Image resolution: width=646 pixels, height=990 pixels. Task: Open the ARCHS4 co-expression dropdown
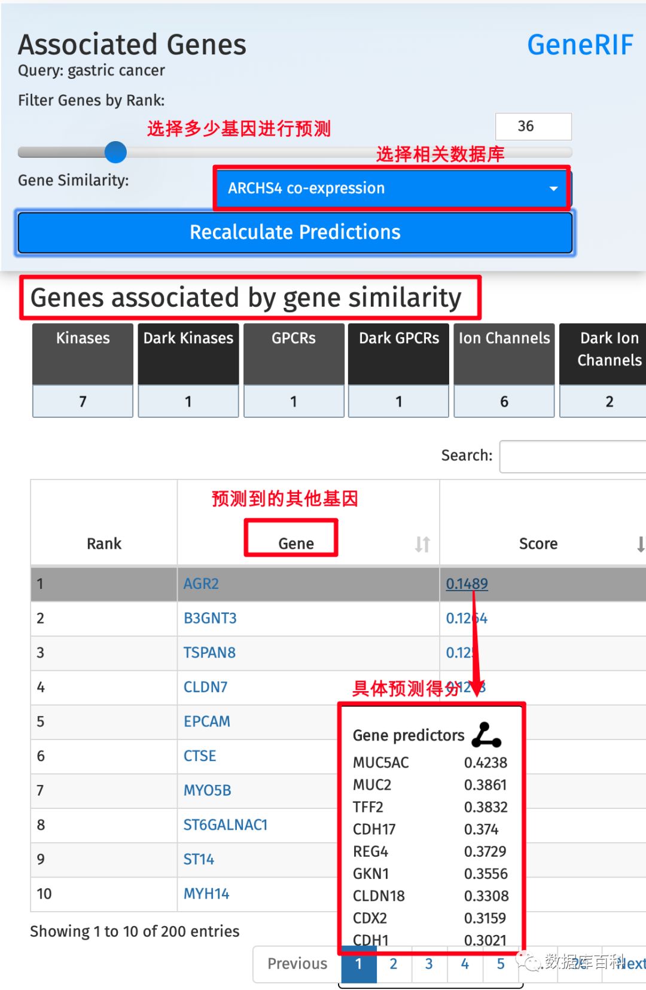pos(392,188)
